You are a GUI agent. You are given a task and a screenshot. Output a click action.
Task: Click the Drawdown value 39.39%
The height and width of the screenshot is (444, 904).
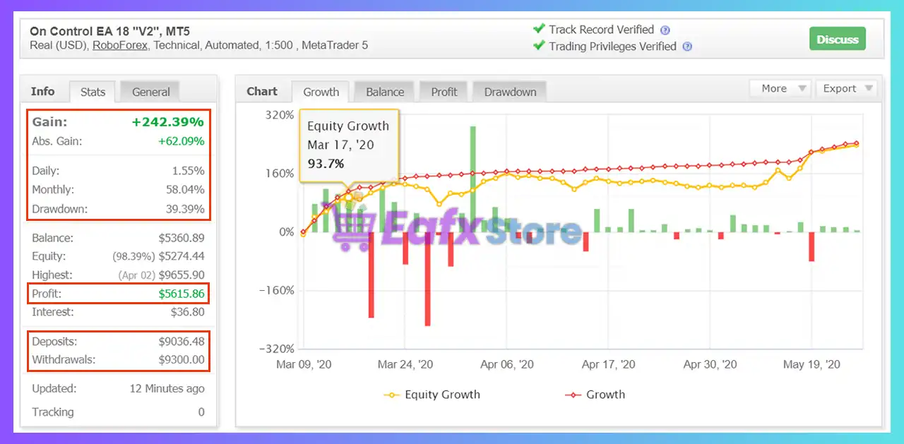click(x=186, y=209)
